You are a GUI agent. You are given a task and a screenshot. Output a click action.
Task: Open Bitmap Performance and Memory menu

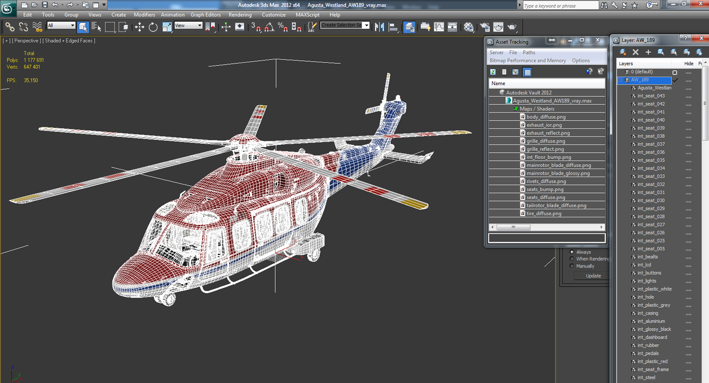528,61
